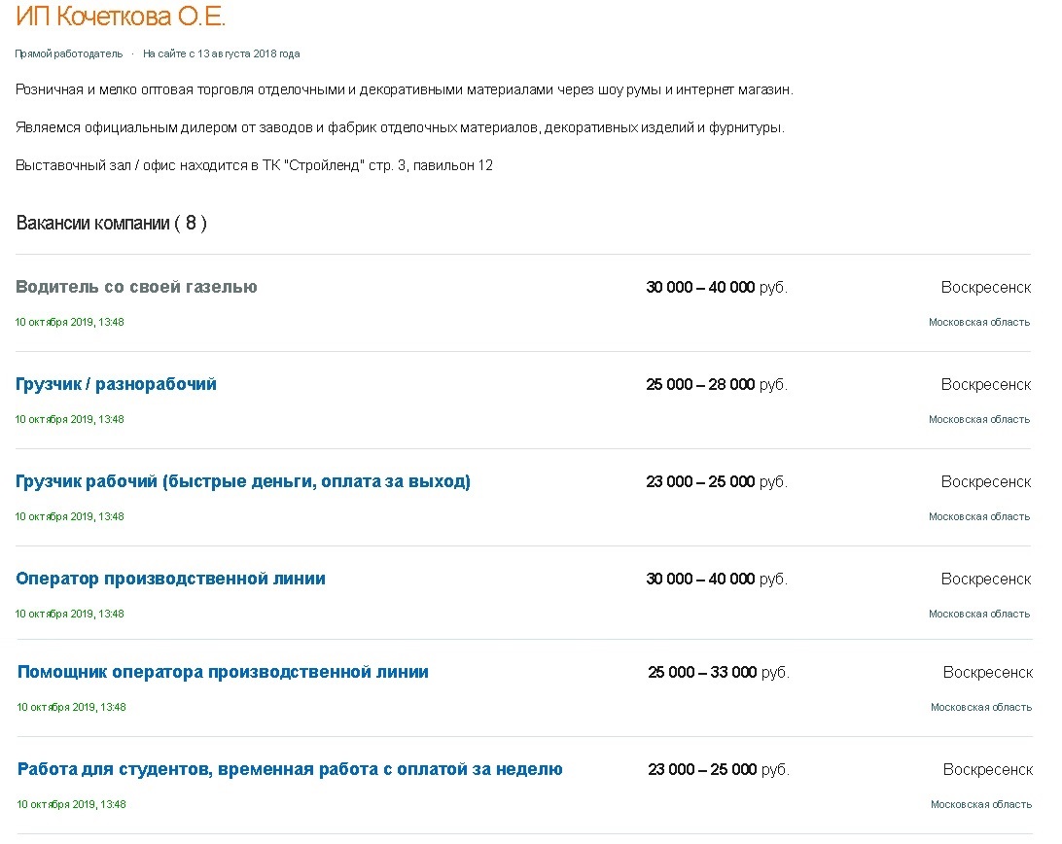Screen dimensions: 1062x844
Task: Click the registration date 13 августа 2018
Action: [x=222, y=53]
